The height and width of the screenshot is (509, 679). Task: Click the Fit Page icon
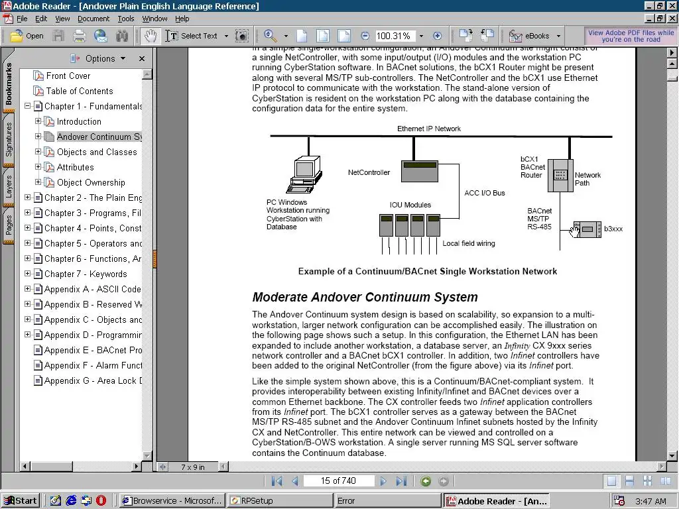(x=323, y=36)
